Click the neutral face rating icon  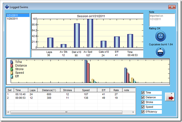(x=161, y=36)
